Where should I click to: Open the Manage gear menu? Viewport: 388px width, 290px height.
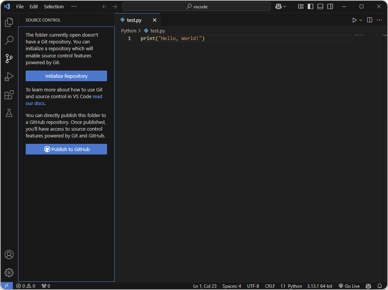point(9,273)
